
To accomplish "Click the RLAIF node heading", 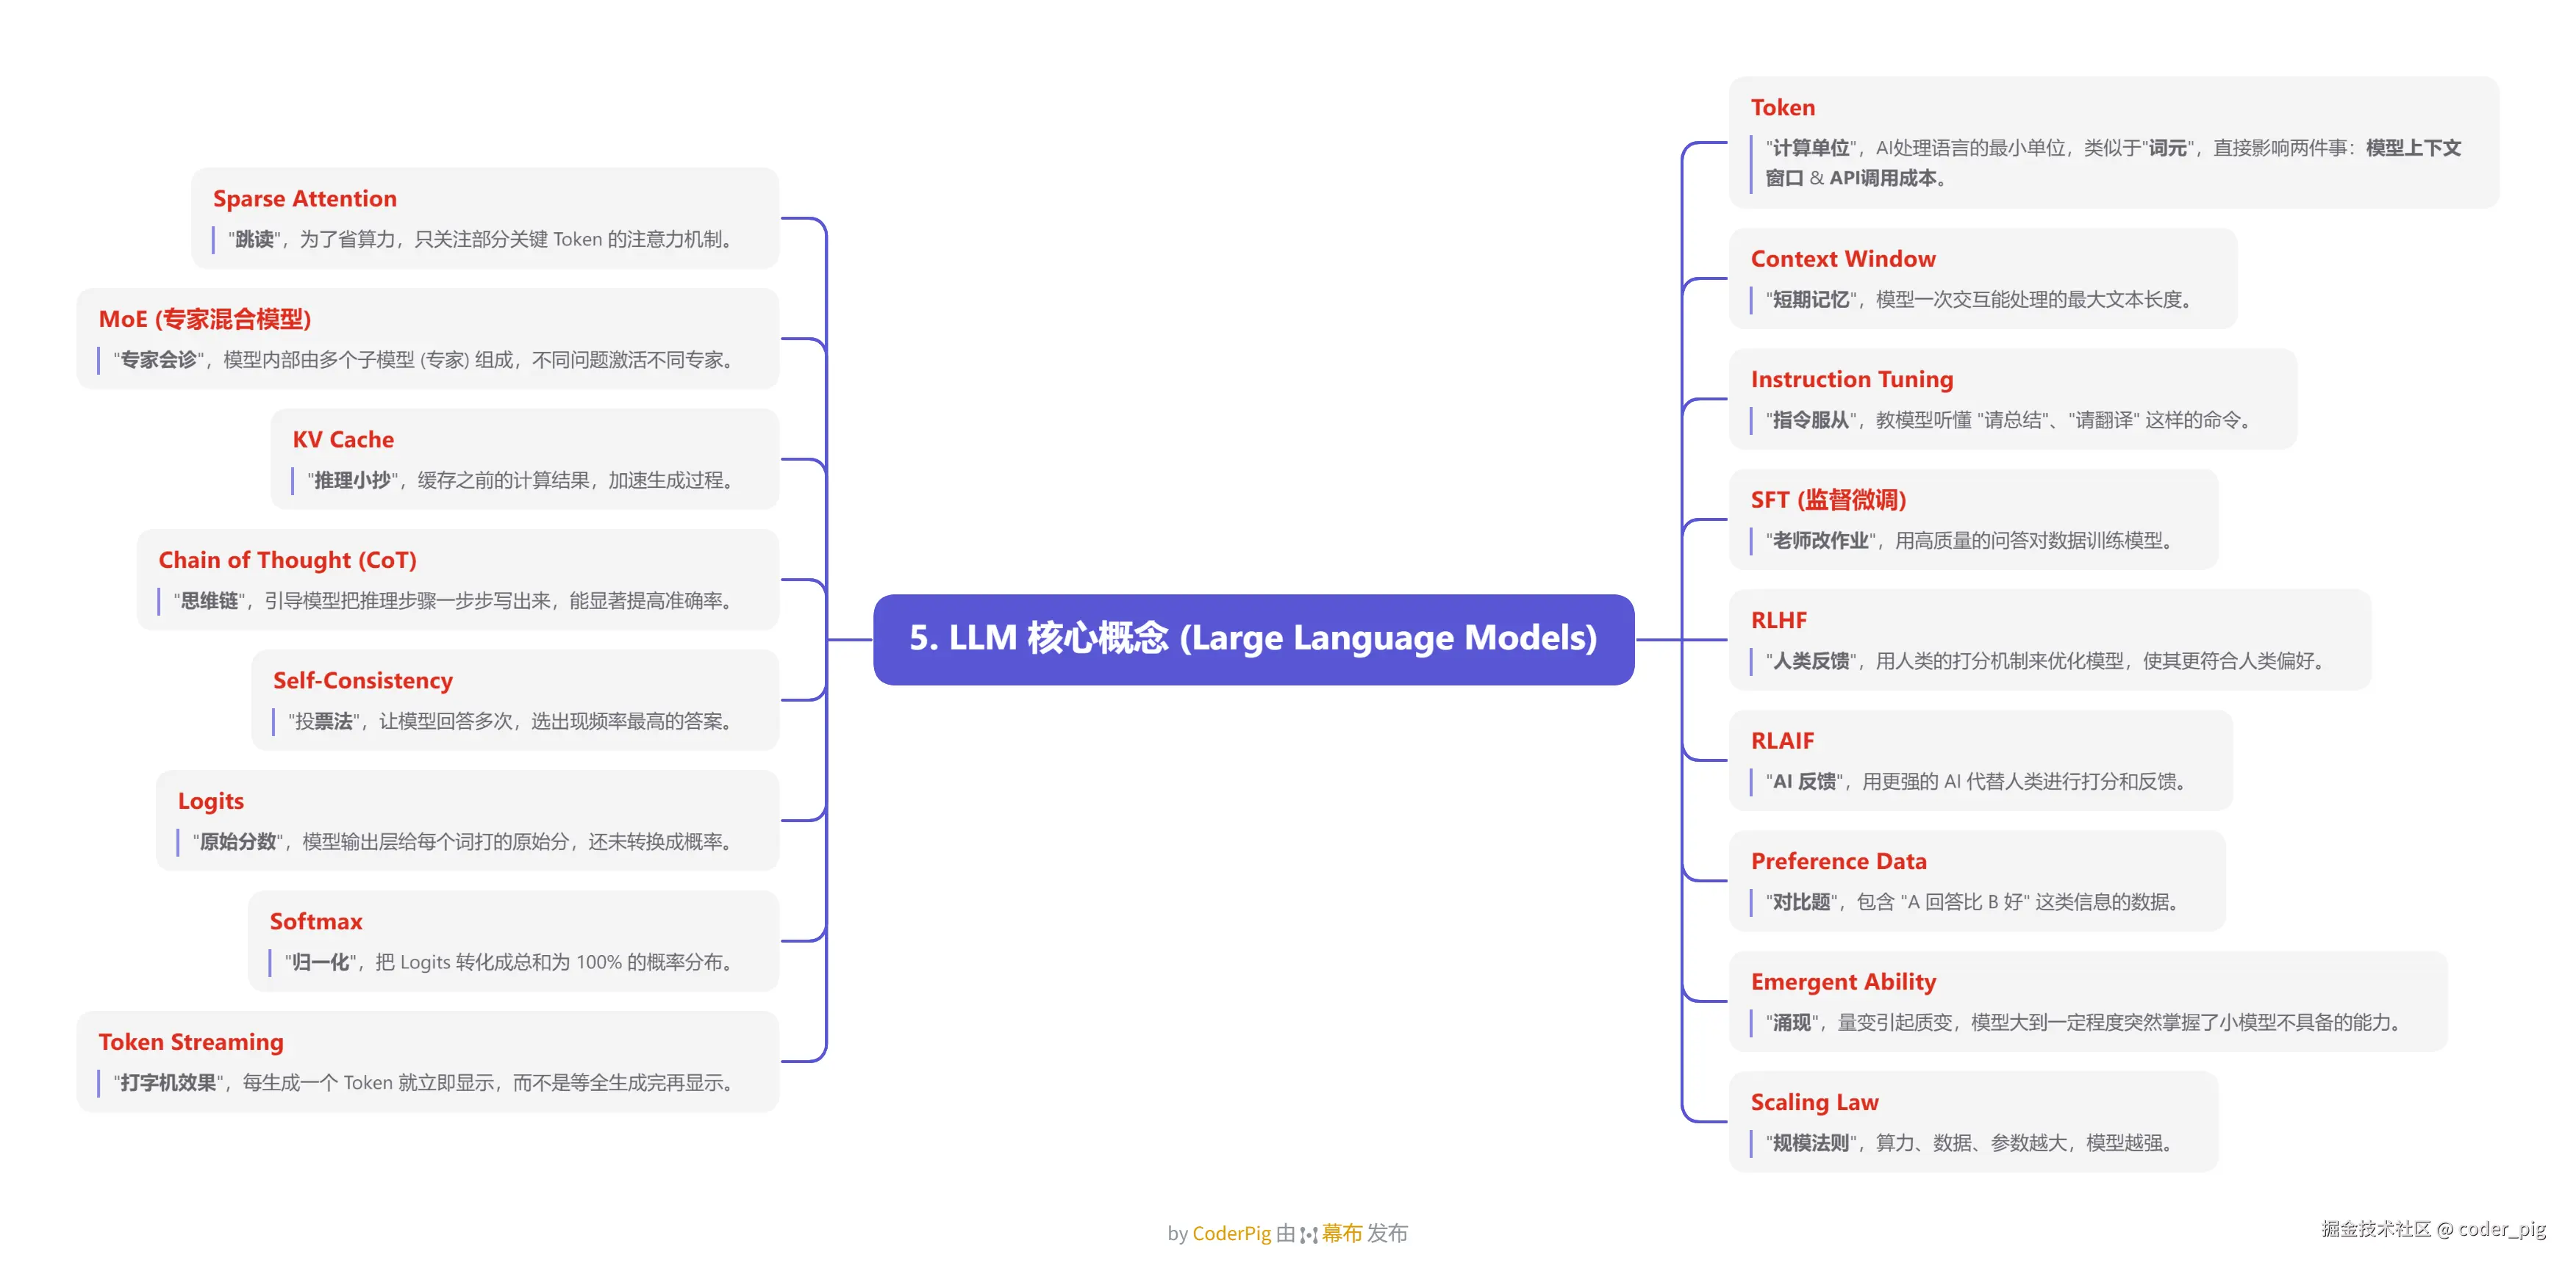I will (x=1782, y=741).
